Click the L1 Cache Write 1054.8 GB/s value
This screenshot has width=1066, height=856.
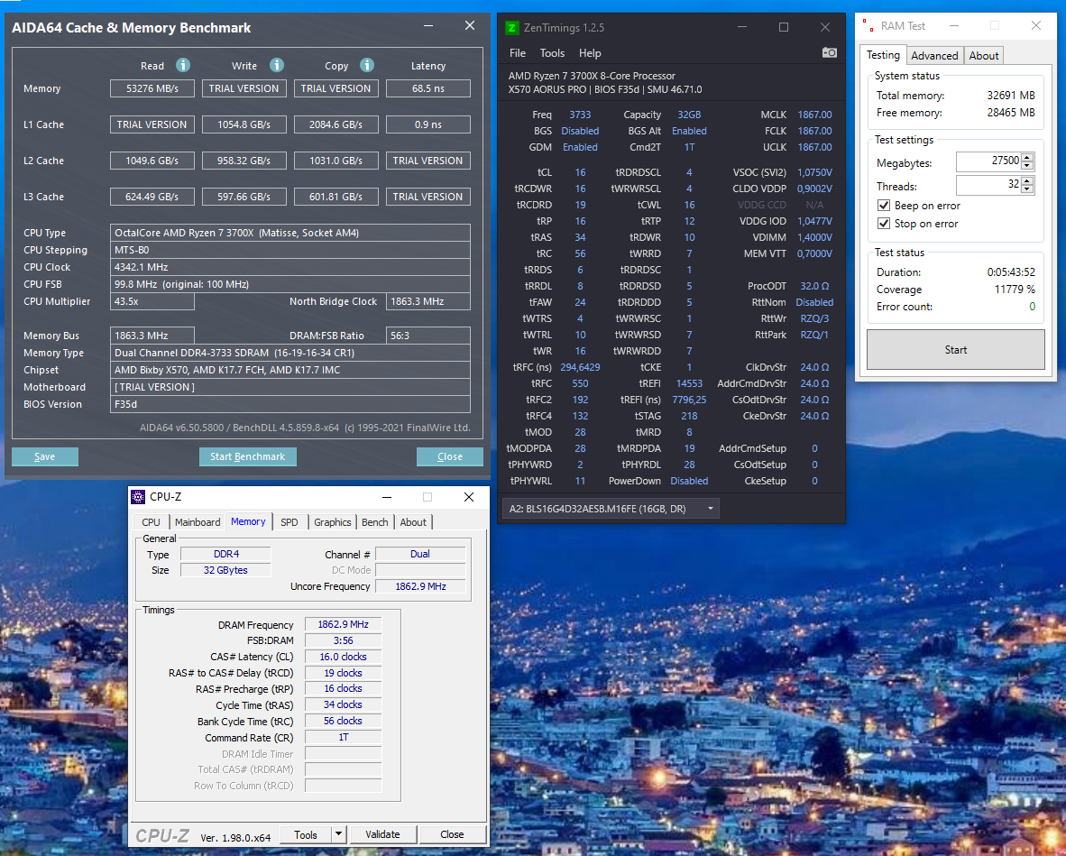click(244, 124)
